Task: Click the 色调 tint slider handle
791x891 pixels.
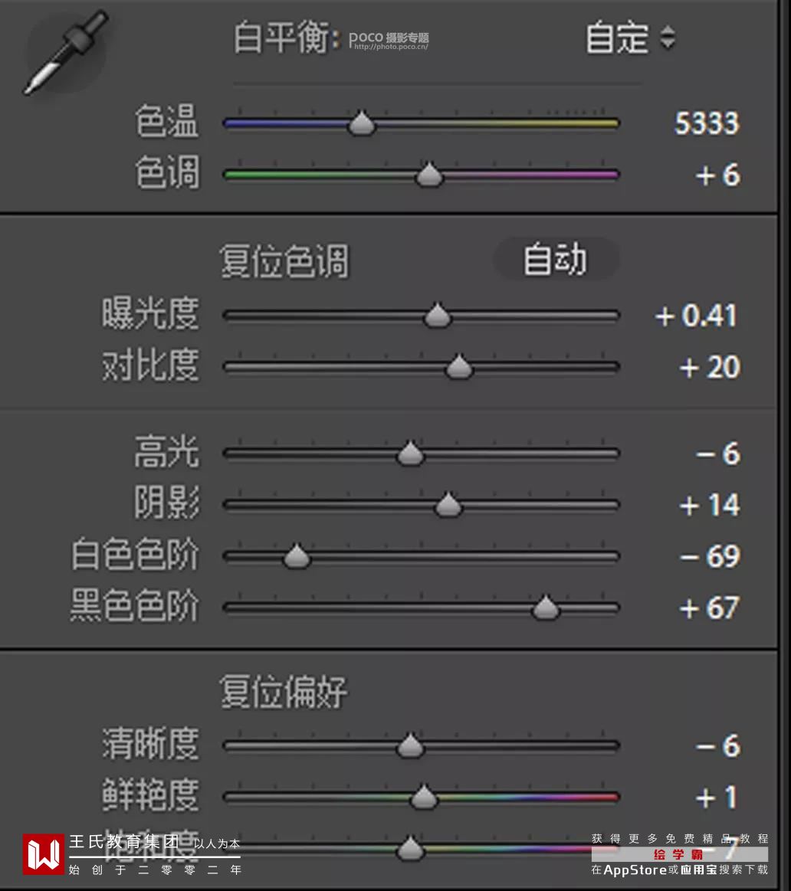Action: click(x=430, y=175)
